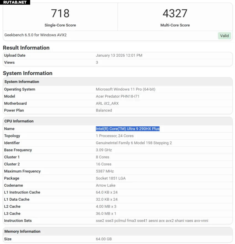Screen dimensions: 235x244
Task: Click the RUTAB.NET watermark label
Action: pos(15,2)
